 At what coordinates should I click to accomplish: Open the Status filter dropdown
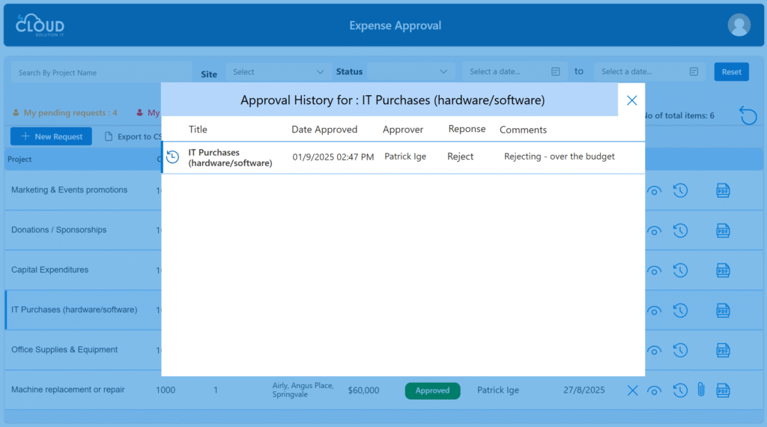pyautogui.click(x=412, y=72)
